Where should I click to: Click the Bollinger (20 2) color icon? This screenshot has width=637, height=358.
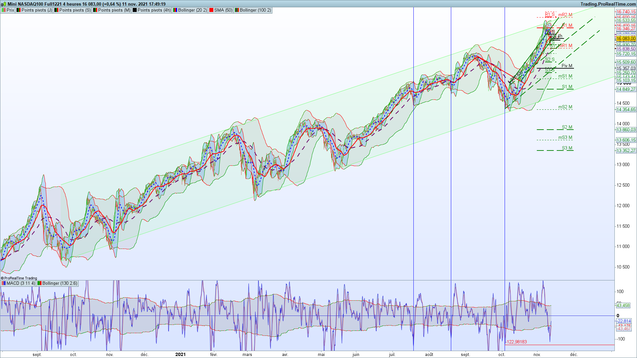click(175, 10)
